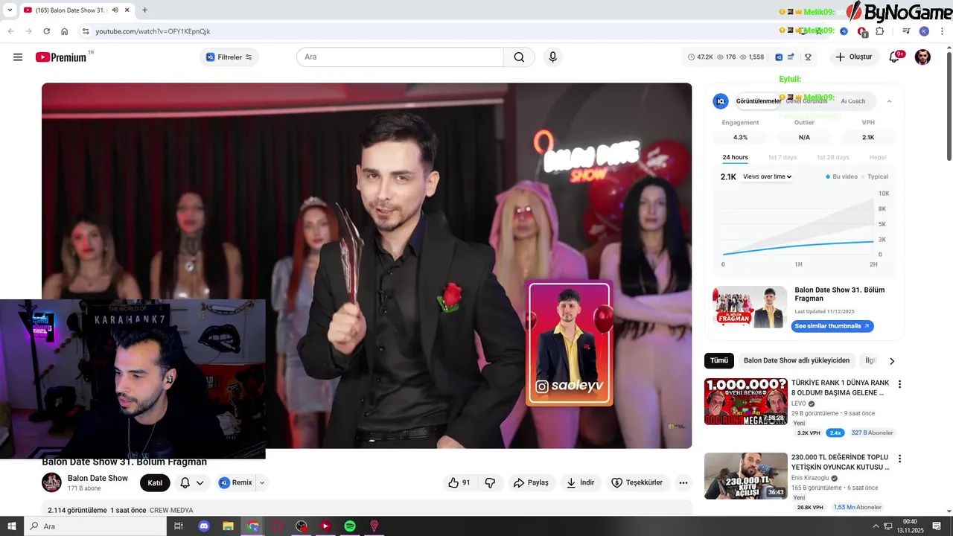
Task: Open the YouTube hamburger guide menu
Action: point(18,57)
